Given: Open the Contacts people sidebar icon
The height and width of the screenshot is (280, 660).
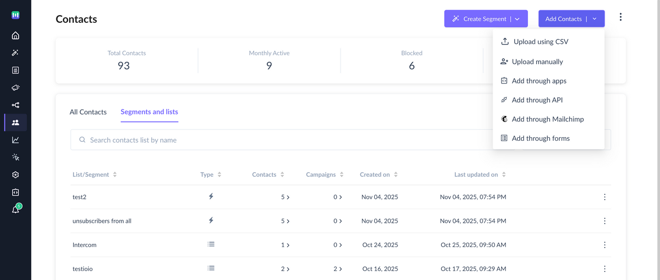Looking at the screenshot, I should (15, 123).
